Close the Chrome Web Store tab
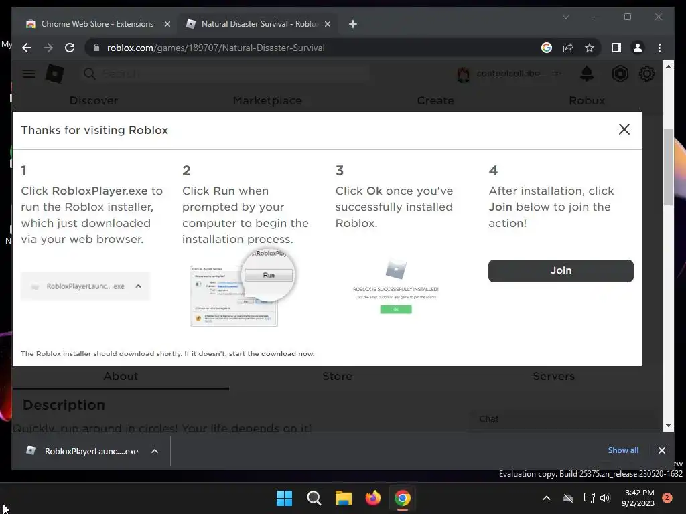686x514 pixels. coord(167,24)
